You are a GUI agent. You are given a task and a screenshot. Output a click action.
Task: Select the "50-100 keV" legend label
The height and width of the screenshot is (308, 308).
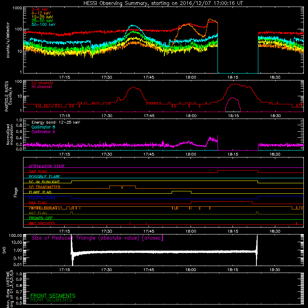(x=44, y=25)
